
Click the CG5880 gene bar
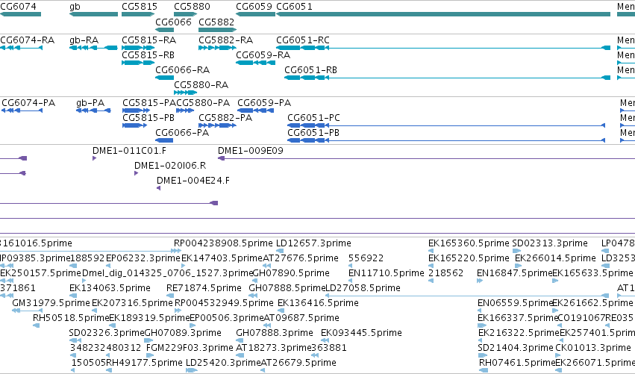[186, 14]
